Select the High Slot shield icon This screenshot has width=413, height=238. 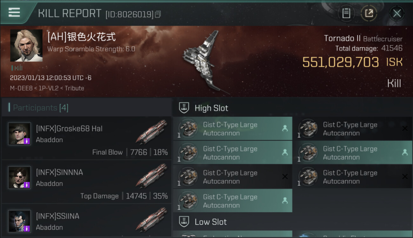click(x=184, y=108)
